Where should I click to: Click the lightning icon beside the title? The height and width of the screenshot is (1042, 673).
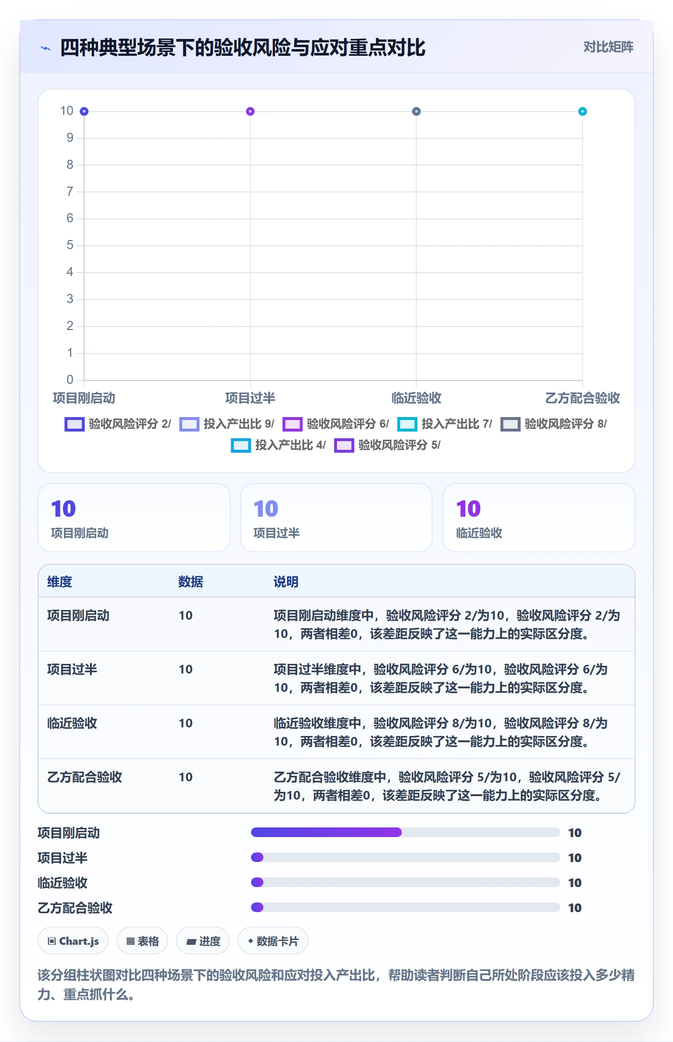46,48
